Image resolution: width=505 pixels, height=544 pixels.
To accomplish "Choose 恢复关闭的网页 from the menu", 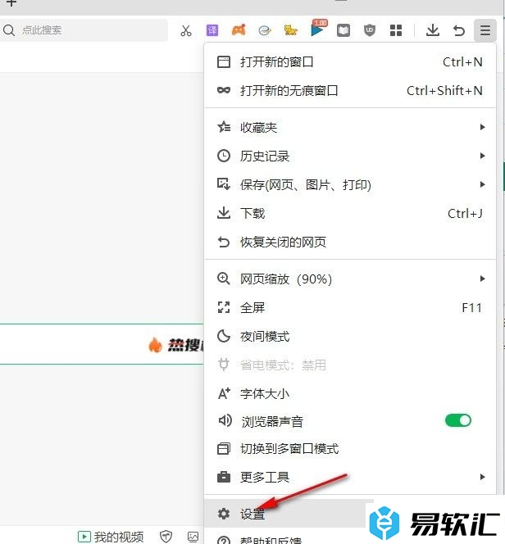I will coord(350,242).
